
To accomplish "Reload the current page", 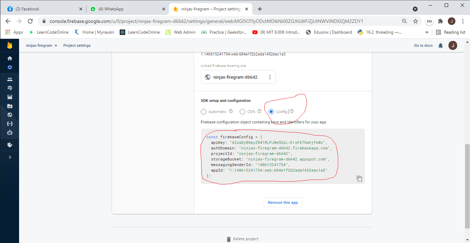I will click(x=30, y=21).
